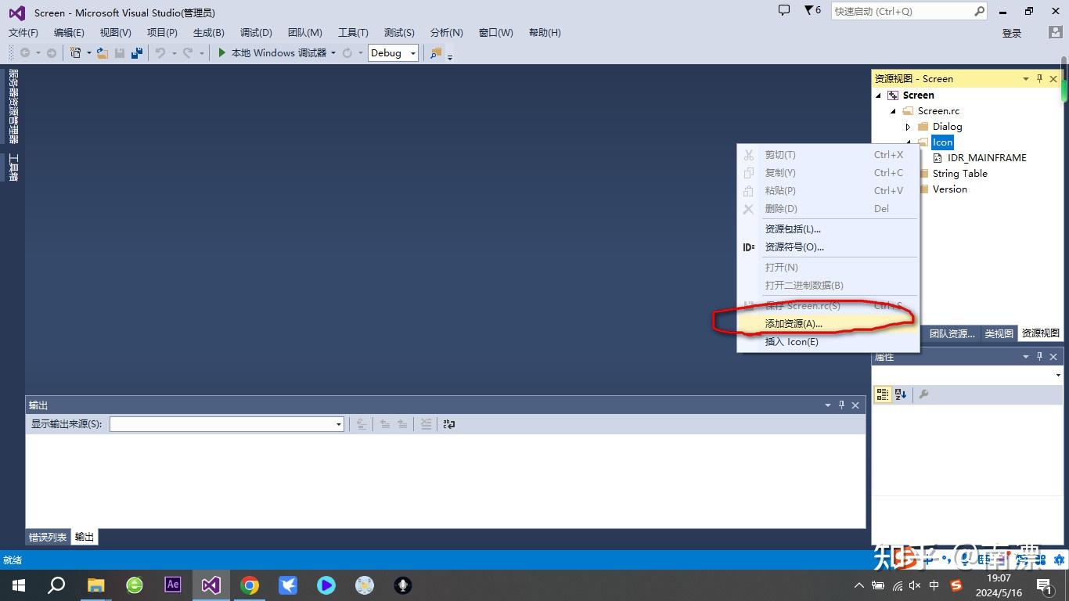
Task: Open Resource View window options dropdown arrow
Action: click(x=1025, y=79)
